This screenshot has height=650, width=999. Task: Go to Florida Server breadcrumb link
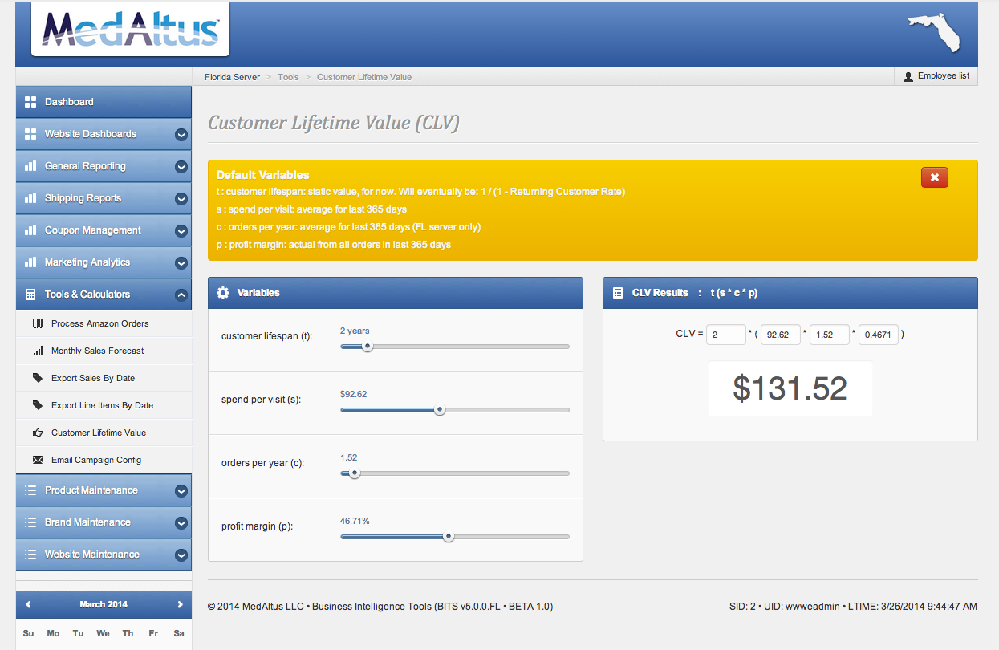[232, 77]
